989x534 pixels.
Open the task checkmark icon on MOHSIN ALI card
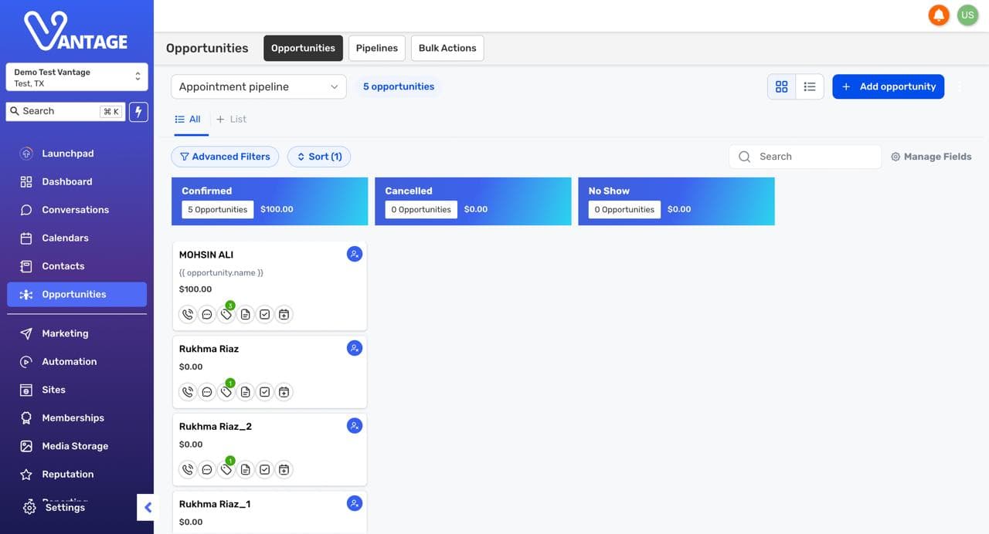265,314
